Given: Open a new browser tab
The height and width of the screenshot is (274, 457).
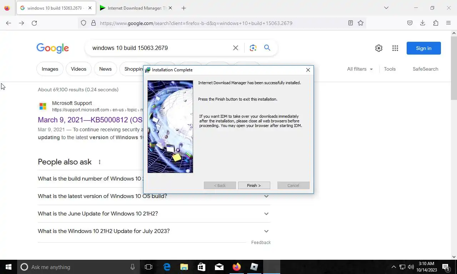Looking at the screenshot, I should coord(184,8).
